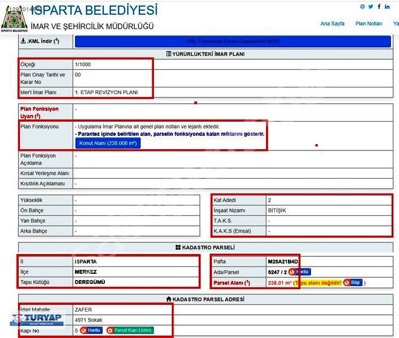399x338 pixels.
Task: Click the grid icon beside Kadastro Parseli heading
Action: [178, 247]
